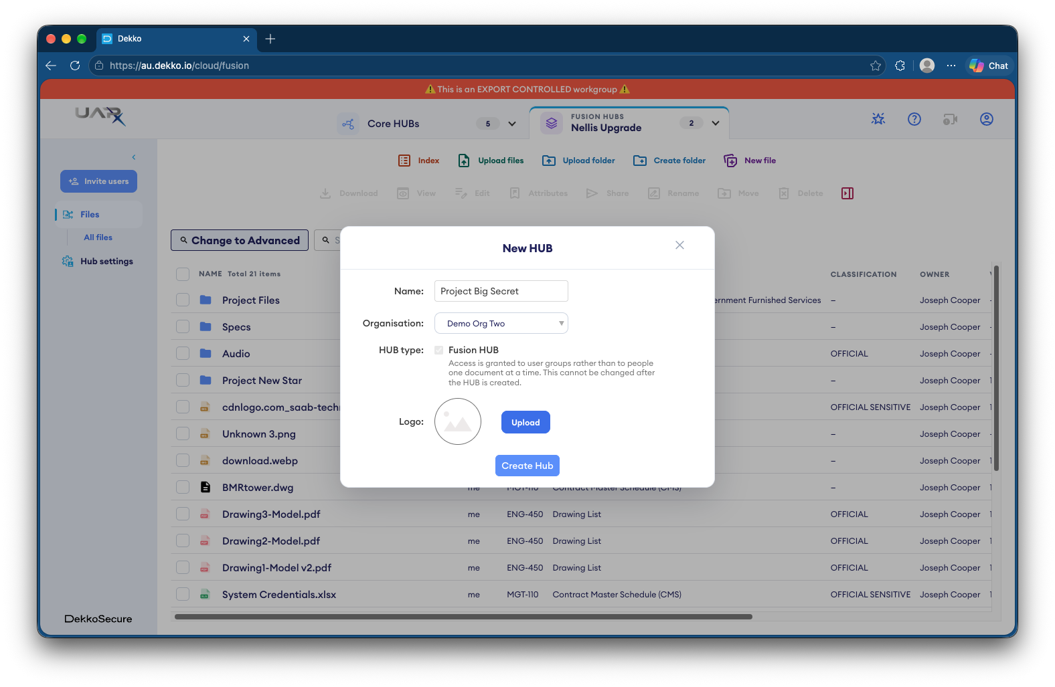Open Hub settings in sidebar
Viewport: 1055px width, 687px height.
[x=98, y=262]
